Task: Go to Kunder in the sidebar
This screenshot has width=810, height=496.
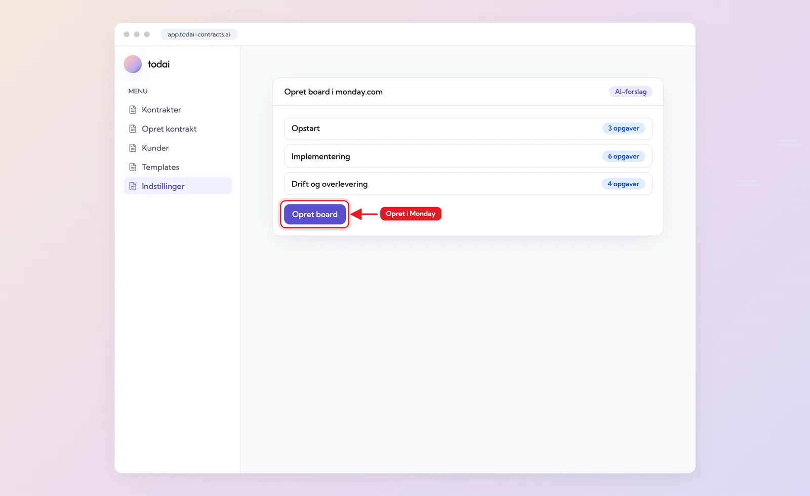Action: pos(178,148)
